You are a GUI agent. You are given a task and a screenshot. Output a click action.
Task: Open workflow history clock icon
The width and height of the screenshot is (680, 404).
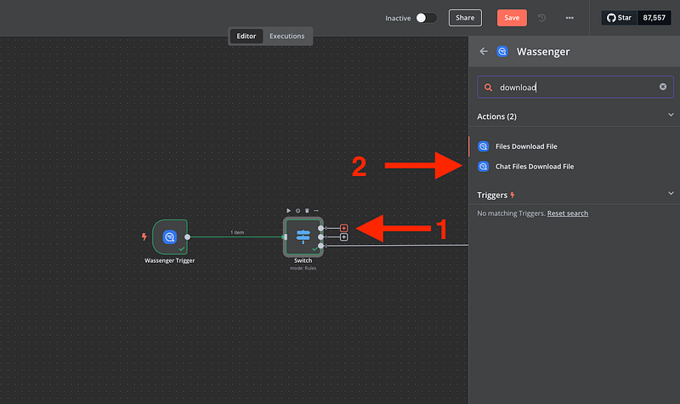click(542, 18)
